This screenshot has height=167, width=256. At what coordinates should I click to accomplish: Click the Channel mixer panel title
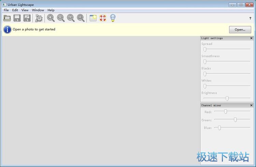click(211, 105)
